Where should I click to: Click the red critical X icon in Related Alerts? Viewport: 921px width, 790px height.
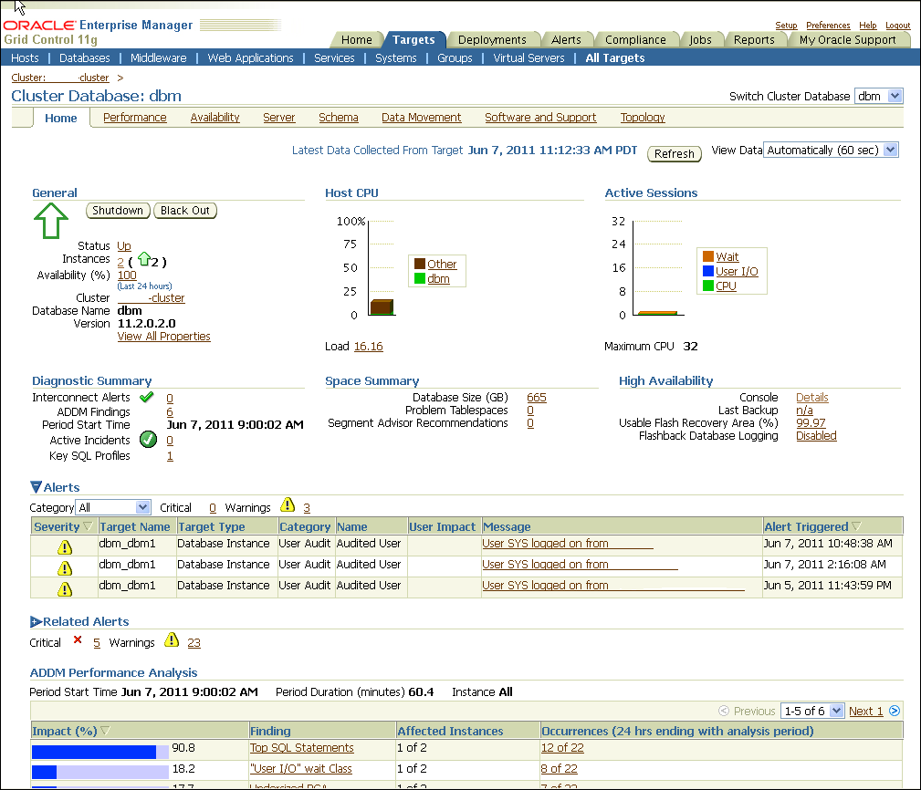(x=78, y=641)
